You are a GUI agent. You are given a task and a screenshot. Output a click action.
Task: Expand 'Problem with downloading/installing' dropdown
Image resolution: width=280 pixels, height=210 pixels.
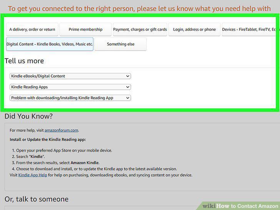click(70, 98)
